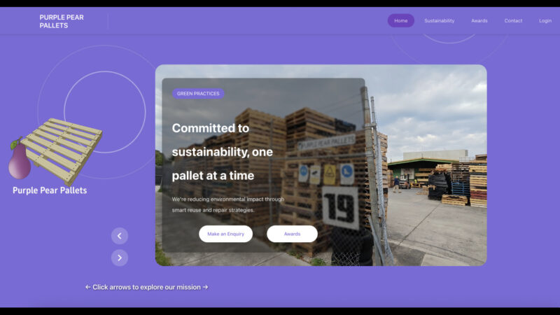Click the number 19 sign in photo
The height and width of the screenshot is (315, 560).
tap(340, 208)
